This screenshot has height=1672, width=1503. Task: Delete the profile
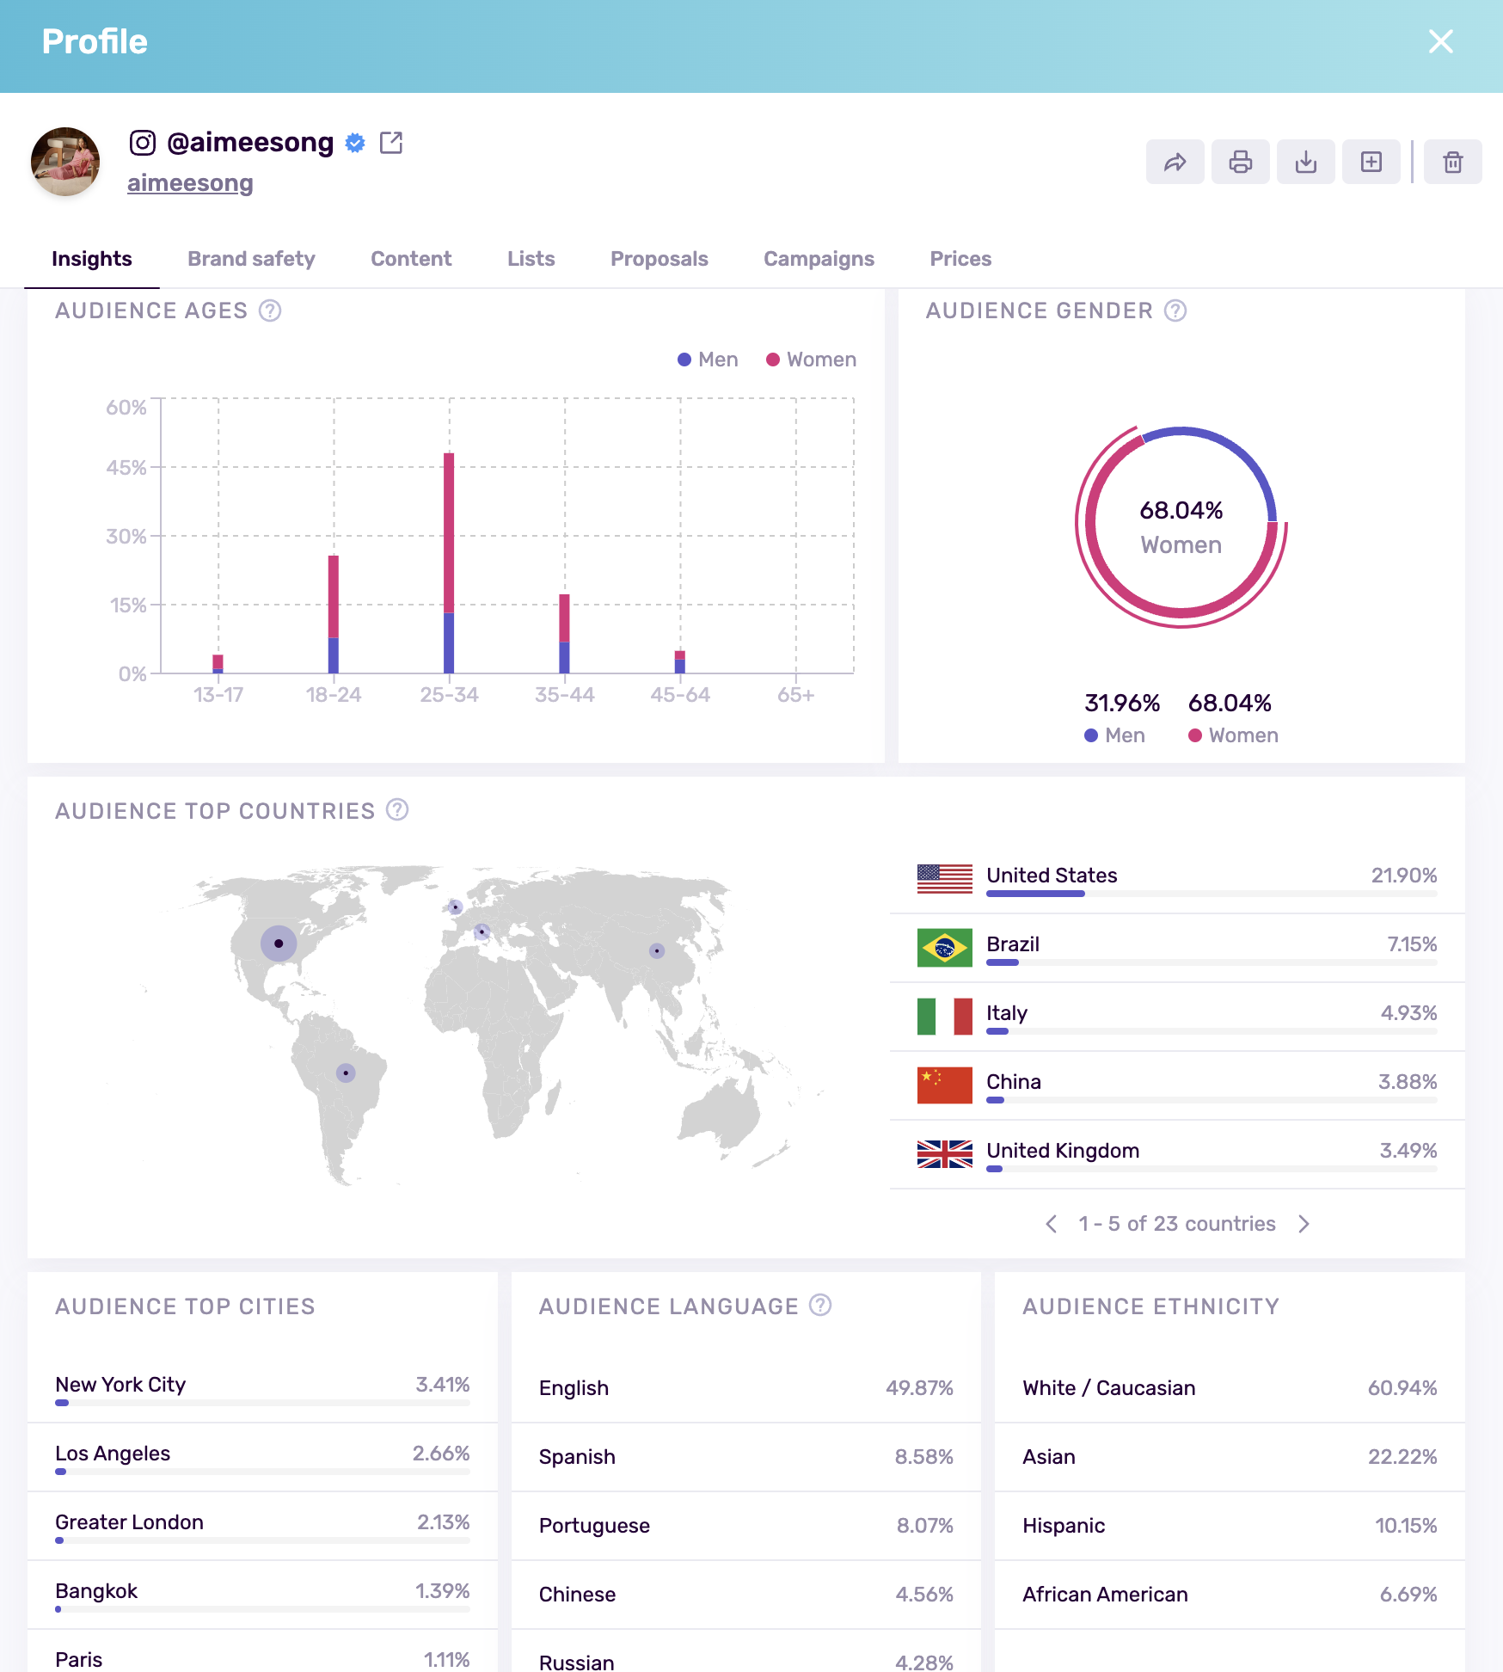tap(1453, 161)
